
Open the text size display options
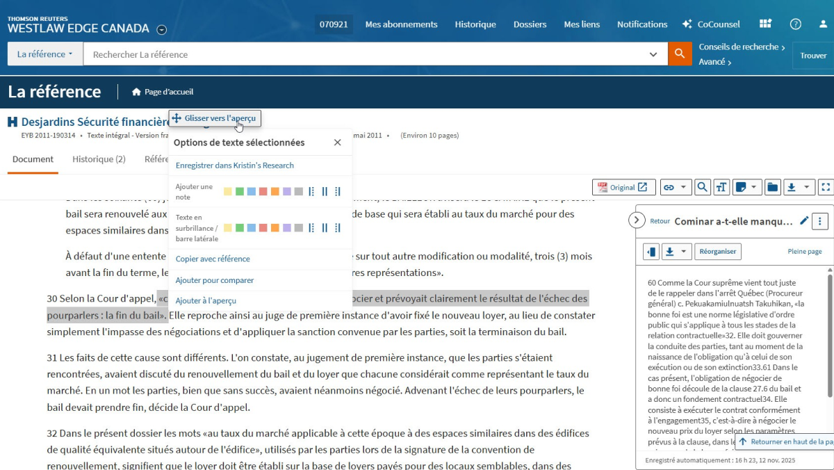[721, 187]
